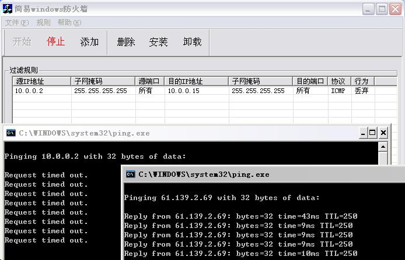Click the greyed-out 开始 toolbar button
Image resolution: width=405 pixels, height=260 pixels.
click(22, 42)
